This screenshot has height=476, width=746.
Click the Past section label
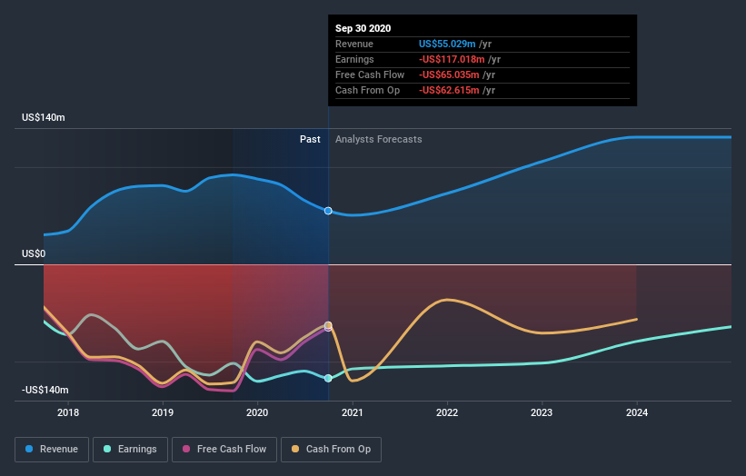point(310,139)
